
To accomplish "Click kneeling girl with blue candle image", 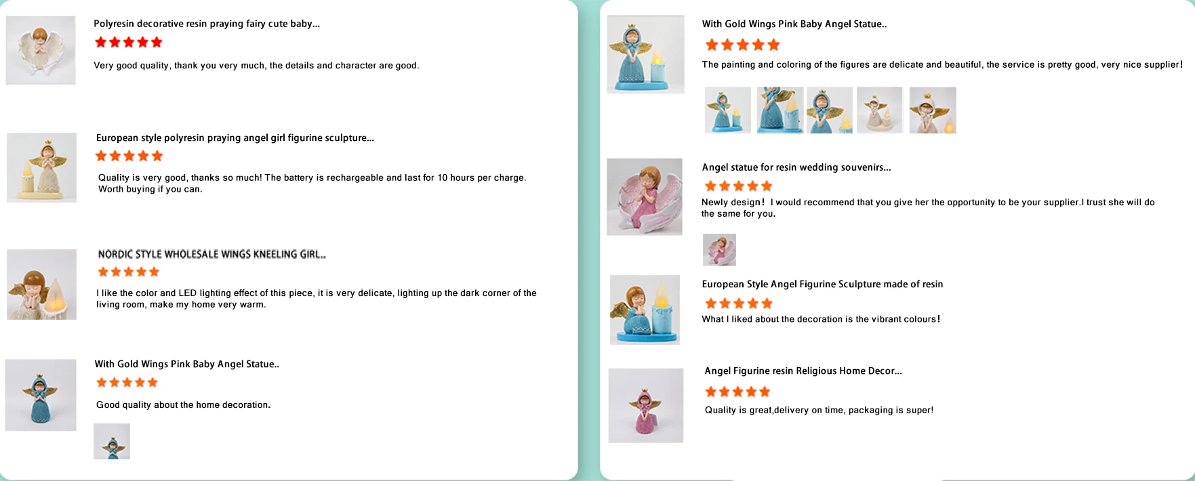I will [645, 310].
